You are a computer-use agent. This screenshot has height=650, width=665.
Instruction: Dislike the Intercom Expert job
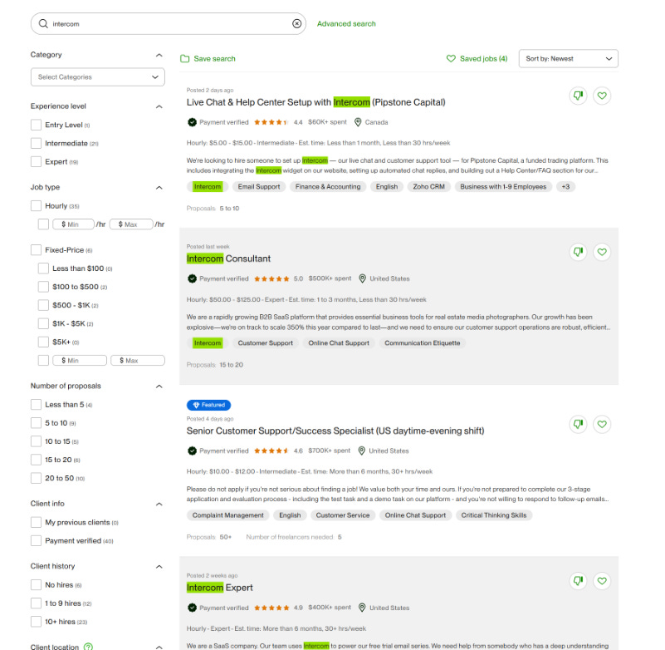coord(578,581)
